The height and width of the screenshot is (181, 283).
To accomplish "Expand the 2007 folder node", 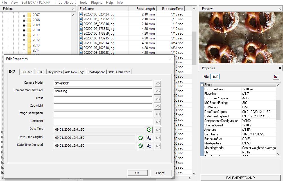I will point(24,15).
